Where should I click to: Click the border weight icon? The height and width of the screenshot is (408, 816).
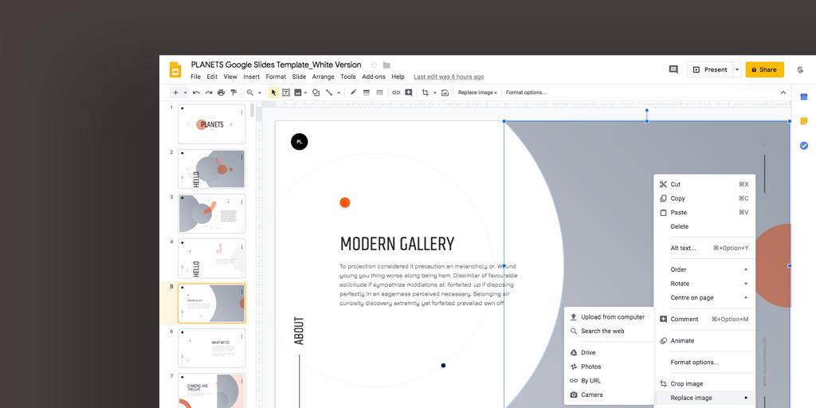point(367,92)
